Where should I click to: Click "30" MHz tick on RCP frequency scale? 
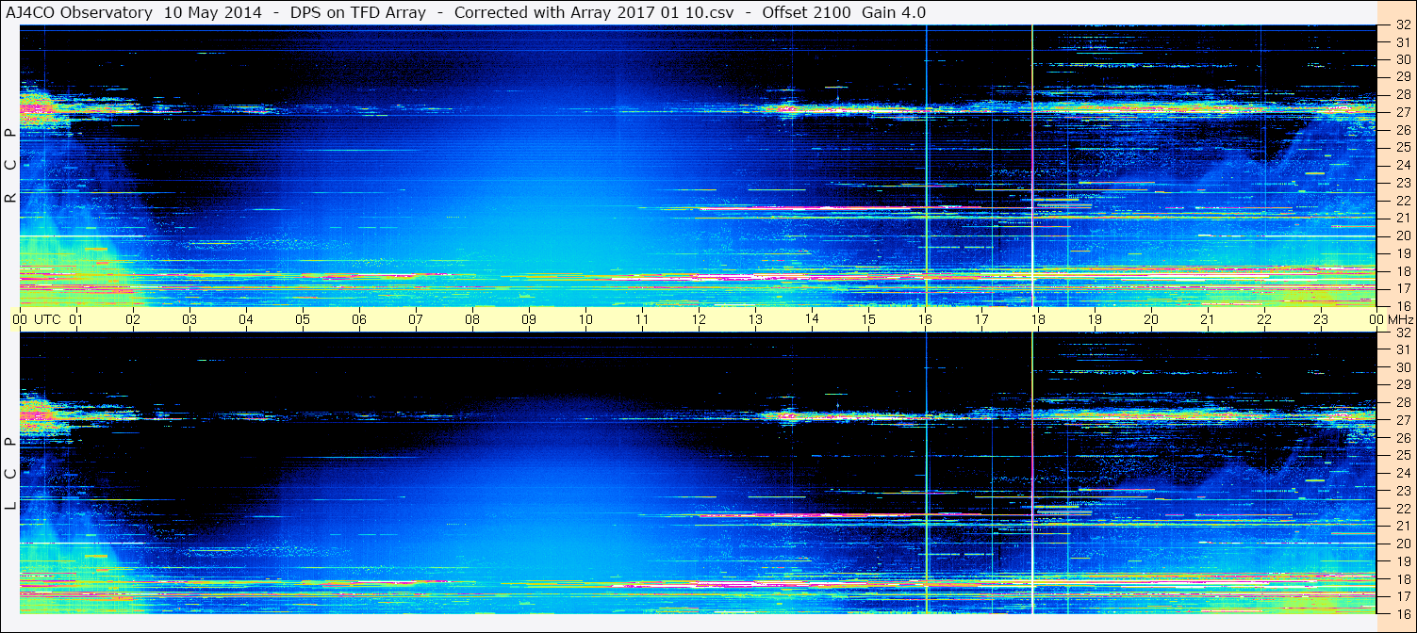point(1403,59)
